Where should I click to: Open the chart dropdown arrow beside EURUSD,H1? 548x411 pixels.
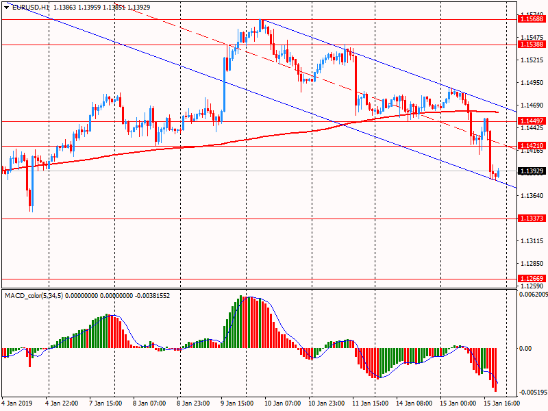coord(6,7)
